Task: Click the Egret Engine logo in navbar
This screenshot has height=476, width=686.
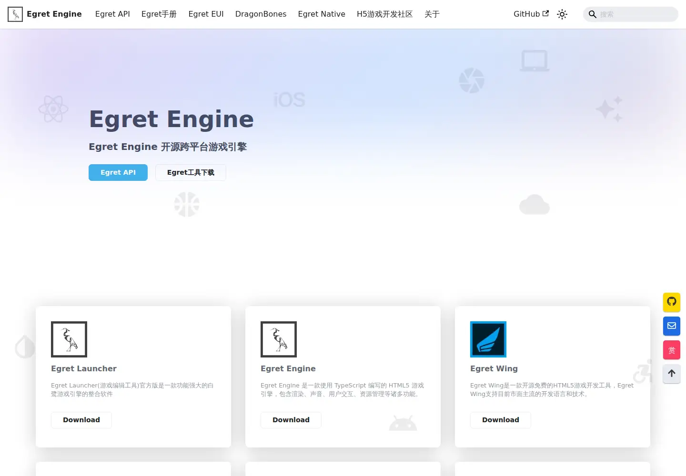Action: pyautogui.click(x=15, y=14)
